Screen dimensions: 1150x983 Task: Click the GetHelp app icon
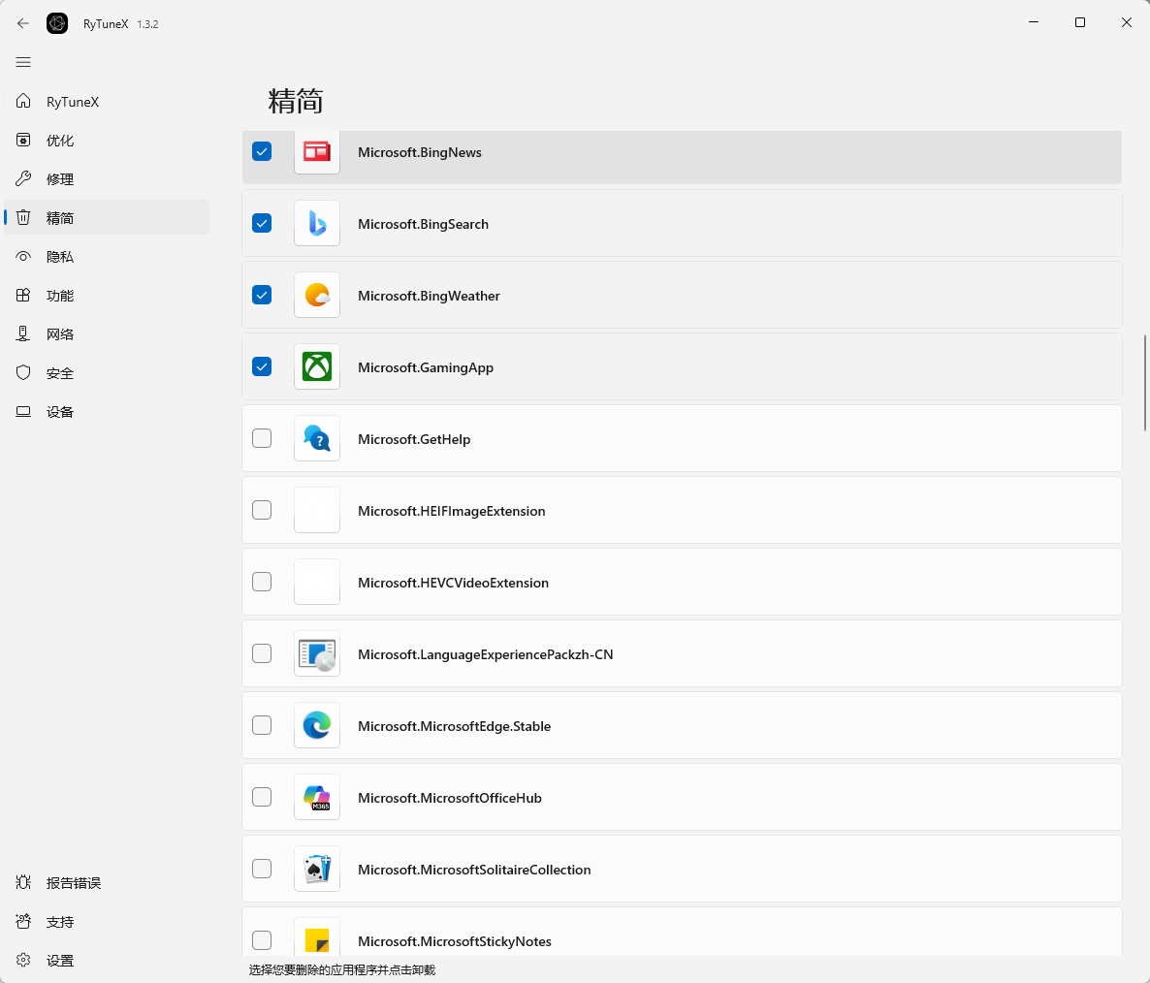tap(317, 438)
